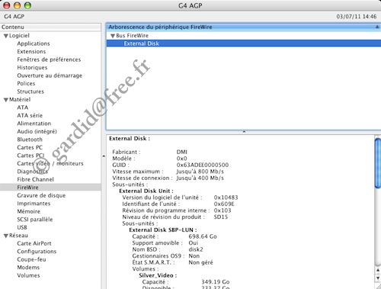Click the product revision value SD15
The width and height of the screenshot is (381, 289).
[x=221, y=217]
